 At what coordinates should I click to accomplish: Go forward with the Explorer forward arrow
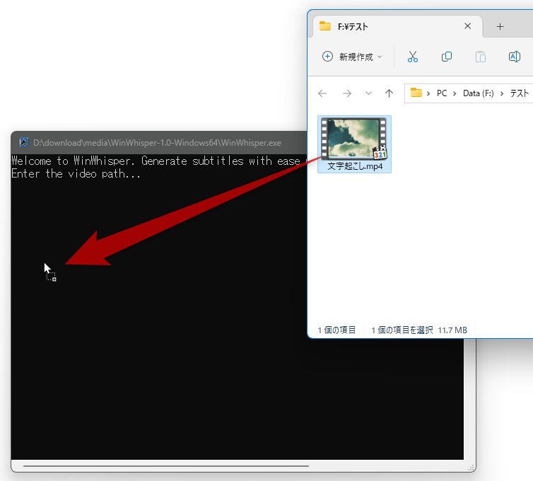tap(346, 93)
